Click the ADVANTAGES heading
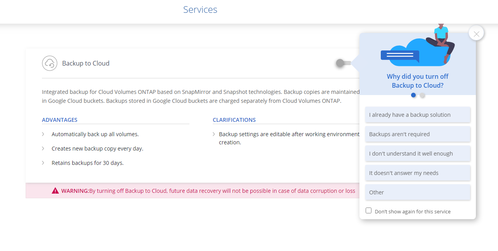This screenshot has height=251, width=498. coord(60,120)
